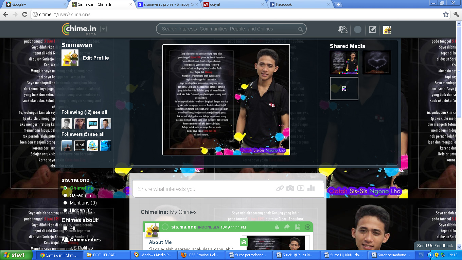The image size is (462, 260).
Task: Click the video icon in share box
Action: click(301, 189)
